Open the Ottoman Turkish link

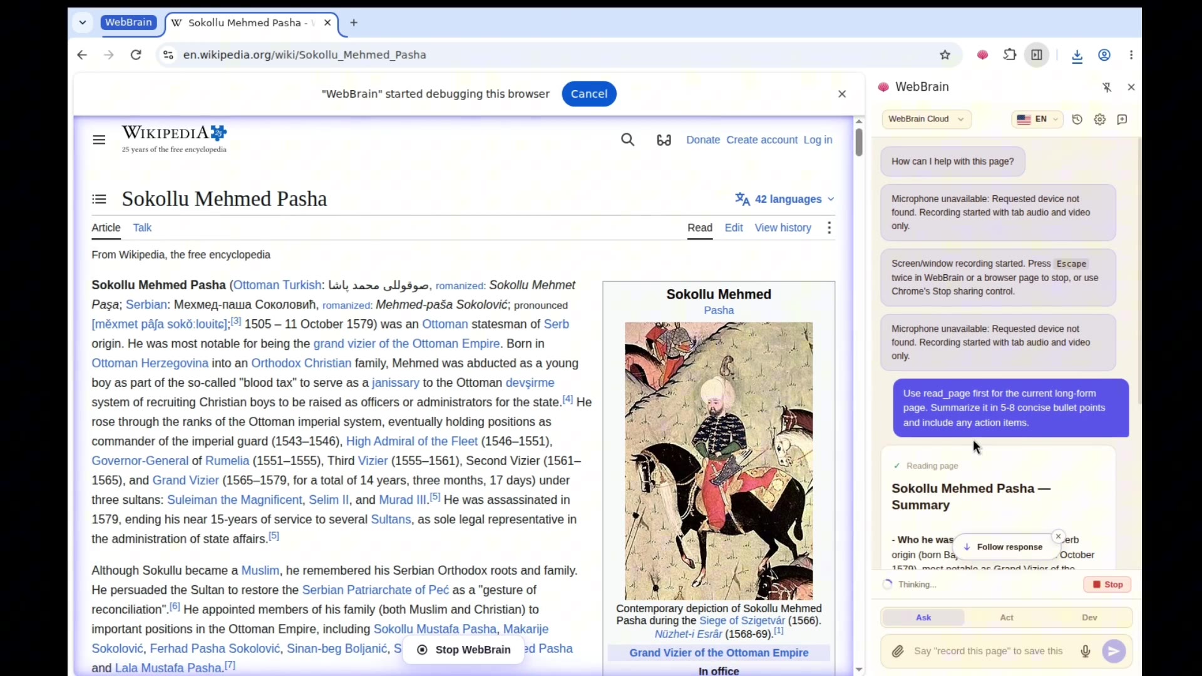tap(277, 285)
